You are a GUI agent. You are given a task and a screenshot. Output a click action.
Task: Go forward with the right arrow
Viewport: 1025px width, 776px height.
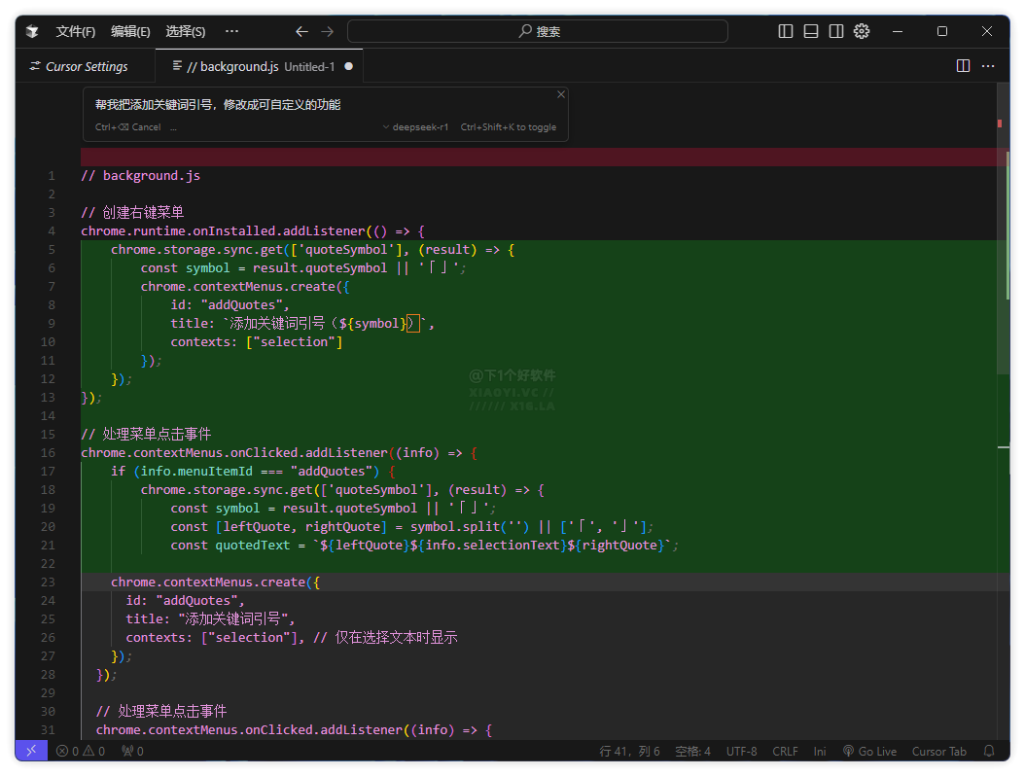[x=328, y=31]
